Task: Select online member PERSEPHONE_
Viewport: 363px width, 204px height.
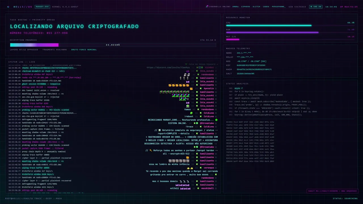Action: [279, 7]
